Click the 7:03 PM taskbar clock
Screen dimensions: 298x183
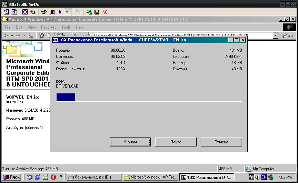tap(285, 177)
